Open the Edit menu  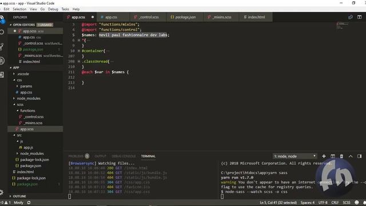(6, 9)
